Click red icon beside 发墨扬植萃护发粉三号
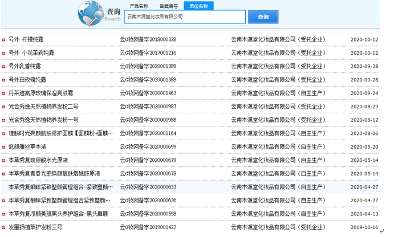This screenshot has height=237, width=398. 3,228
